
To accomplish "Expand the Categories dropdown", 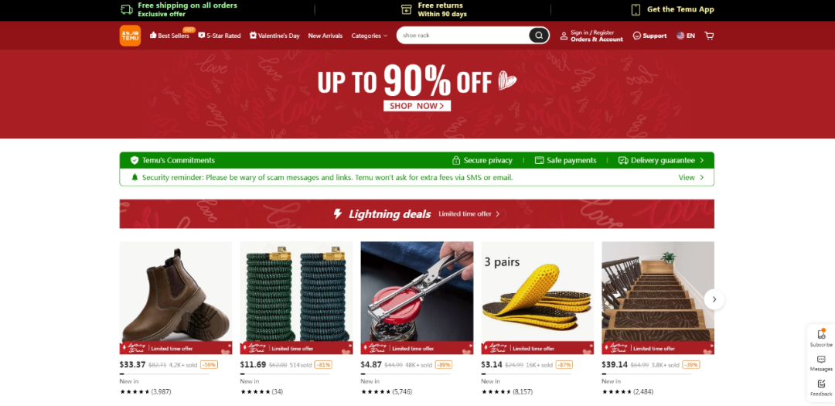I will pos(370,36).
